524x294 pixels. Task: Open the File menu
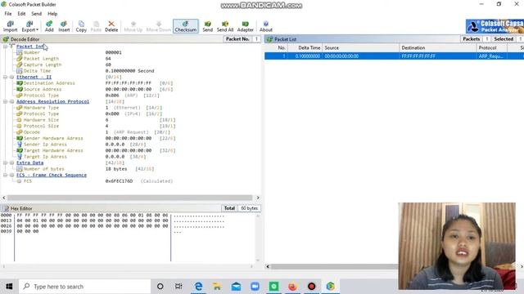(8, 14)
